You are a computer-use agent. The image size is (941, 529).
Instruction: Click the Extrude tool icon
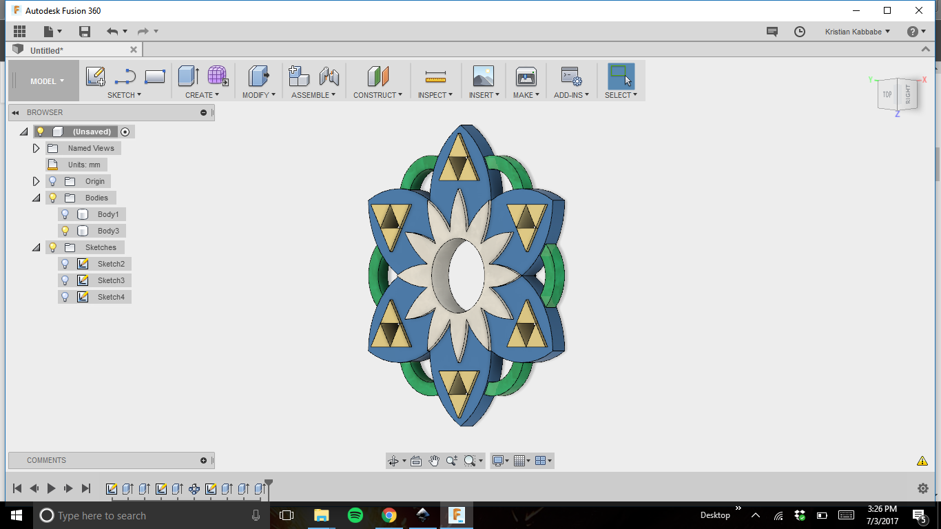click(188, 76)
